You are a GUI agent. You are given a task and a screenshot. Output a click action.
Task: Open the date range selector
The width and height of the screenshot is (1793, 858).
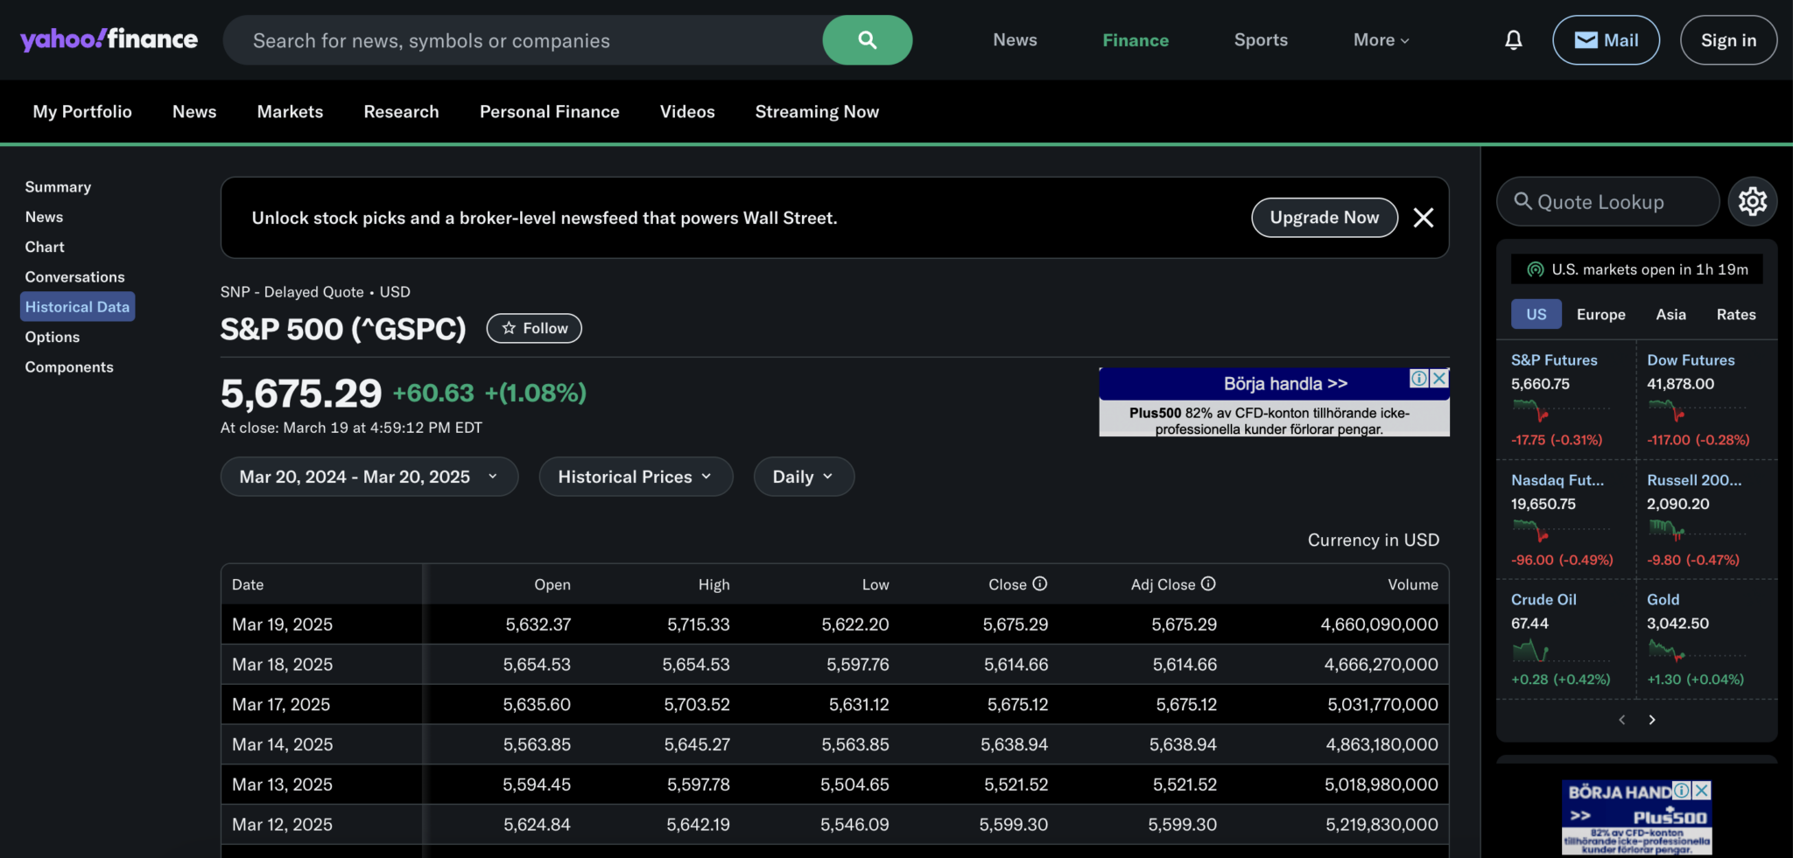click(x=368, y=476)
